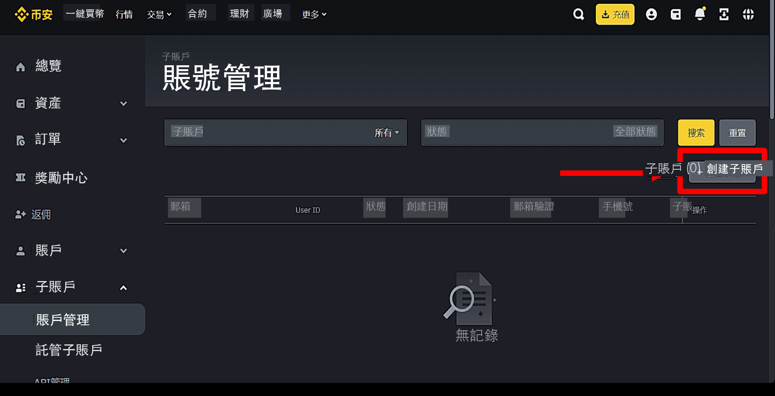Click the 重置 reset button
Viewport: 775px width, 396px height.
point(737,133)
